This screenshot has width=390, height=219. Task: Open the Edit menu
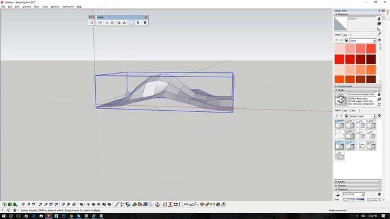click(x=10, y=7)
